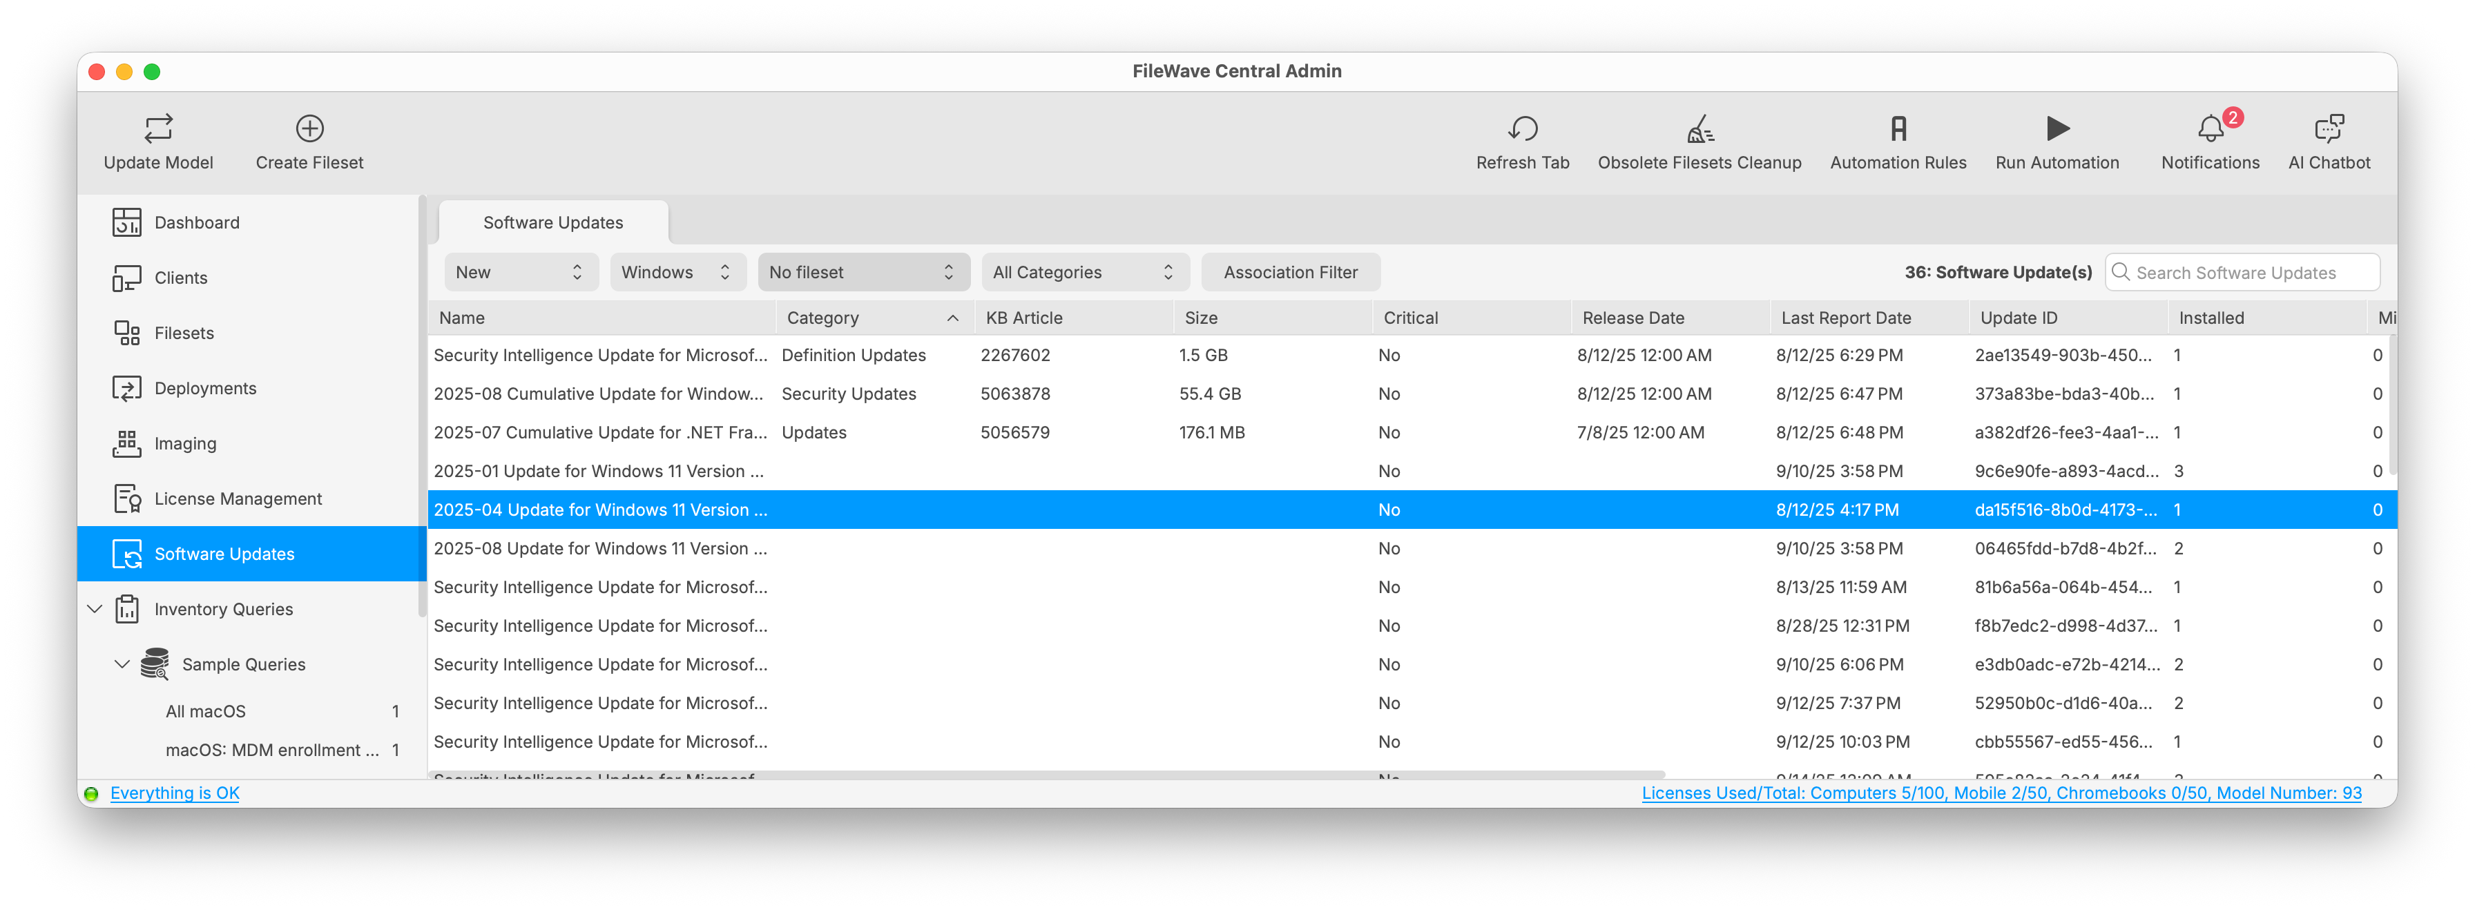Open the New status filter dropdown

[x=520, y=273]
